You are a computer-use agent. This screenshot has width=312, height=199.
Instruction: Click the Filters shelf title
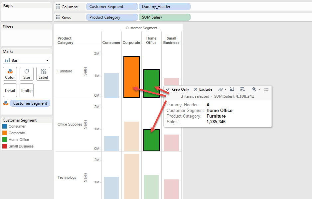(x=8, y=27)
